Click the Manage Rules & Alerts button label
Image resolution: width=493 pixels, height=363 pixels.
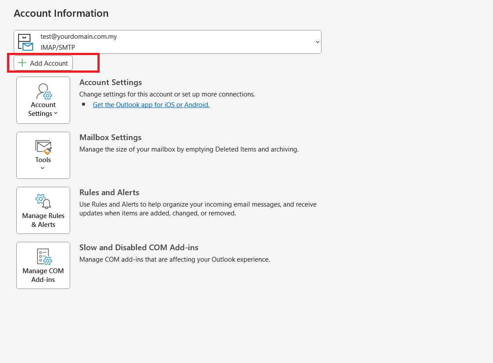pos(43,220)
